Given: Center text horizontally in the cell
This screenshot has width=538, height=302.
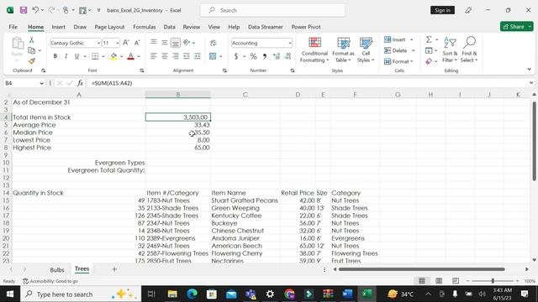Looking at the screenshot, I should (165, 56).
